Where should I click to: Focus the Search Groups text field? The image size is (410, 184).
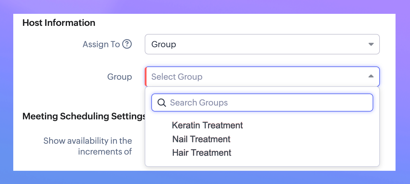pos(265,103)
